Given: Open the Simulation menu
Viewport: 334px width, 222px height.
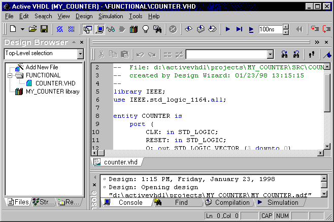Looking at the screenshot, I should click(110, 16).
